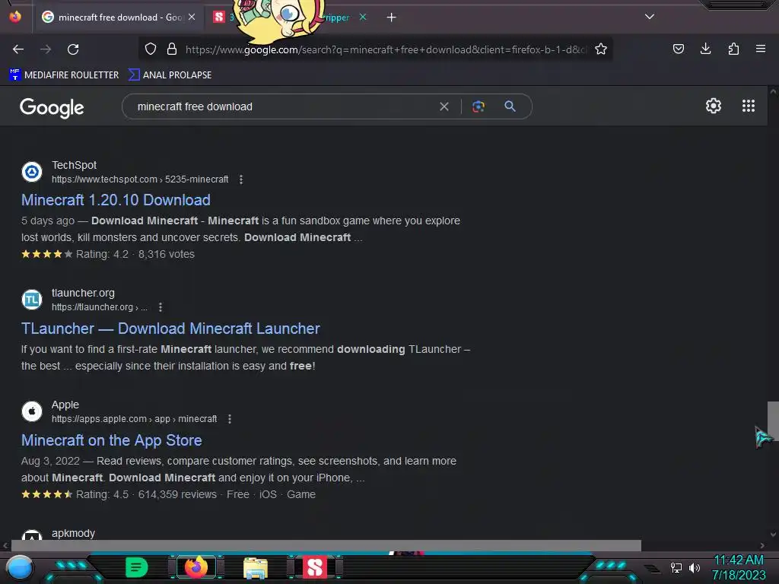
Task: Open the red S app on taskbar
Action: pos(315,567)
